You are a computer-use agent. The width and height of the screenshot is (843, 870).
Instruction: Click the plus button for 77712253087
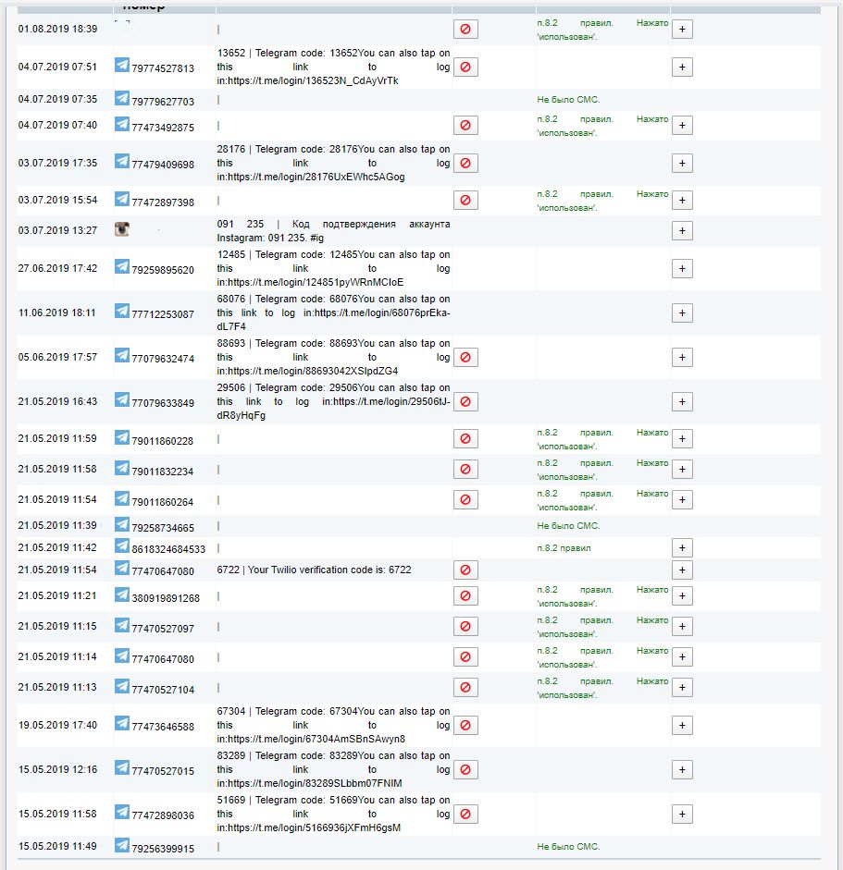[x=682, y=312]
